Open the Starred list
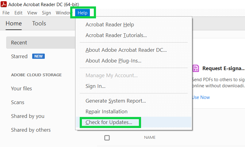Viewport: 245px width, 147px height. (x=19, y=56)
